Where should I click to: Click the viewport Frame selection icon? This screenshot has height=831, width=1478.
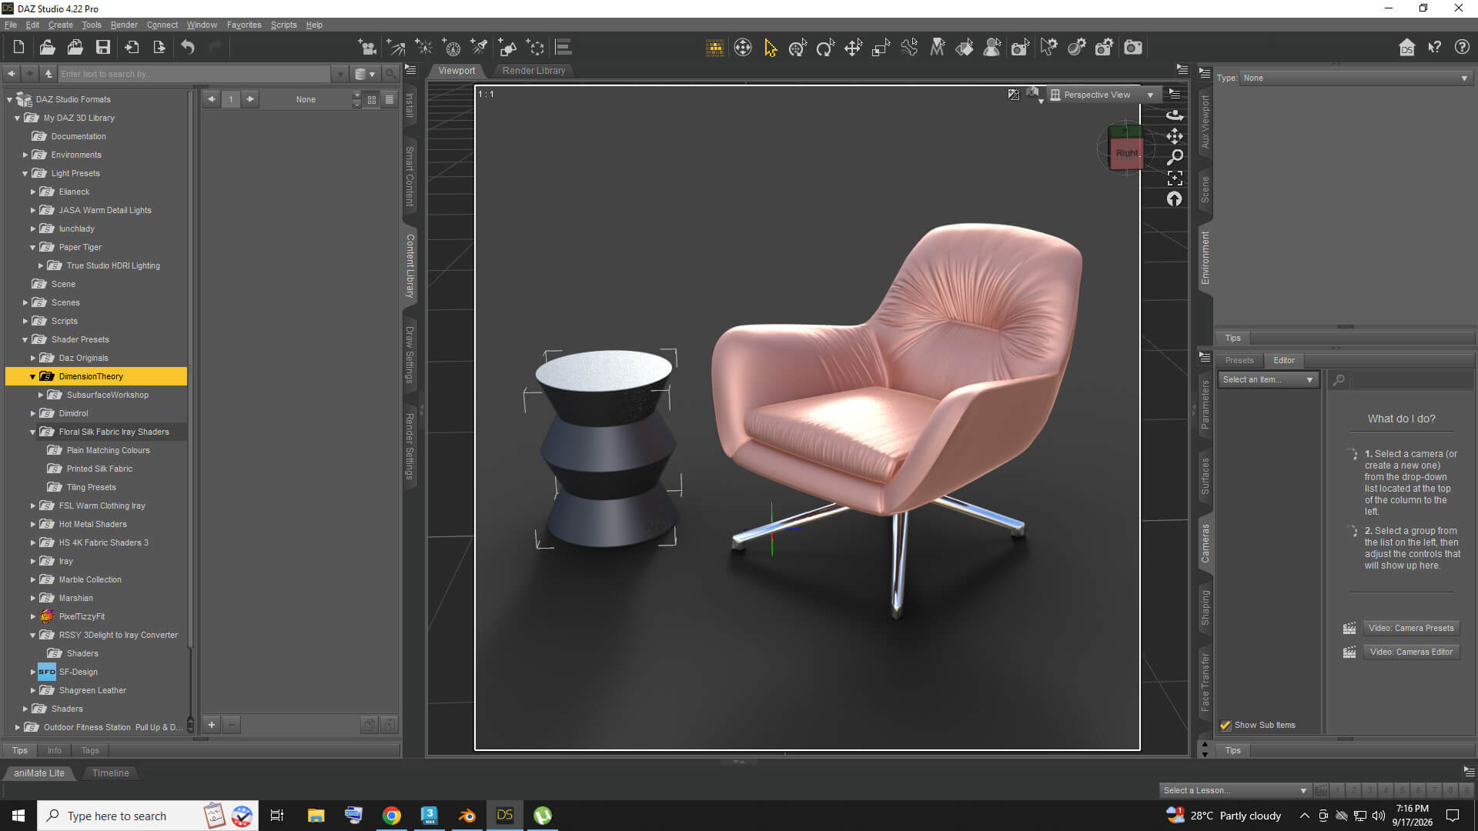(x=1175, y=178)
